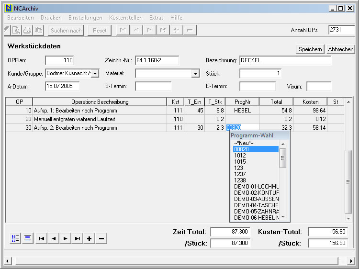Jump to first operation with bottom navigator
Image resolution: width=359 pixels, height=269 pixels.
pos(42,238)
